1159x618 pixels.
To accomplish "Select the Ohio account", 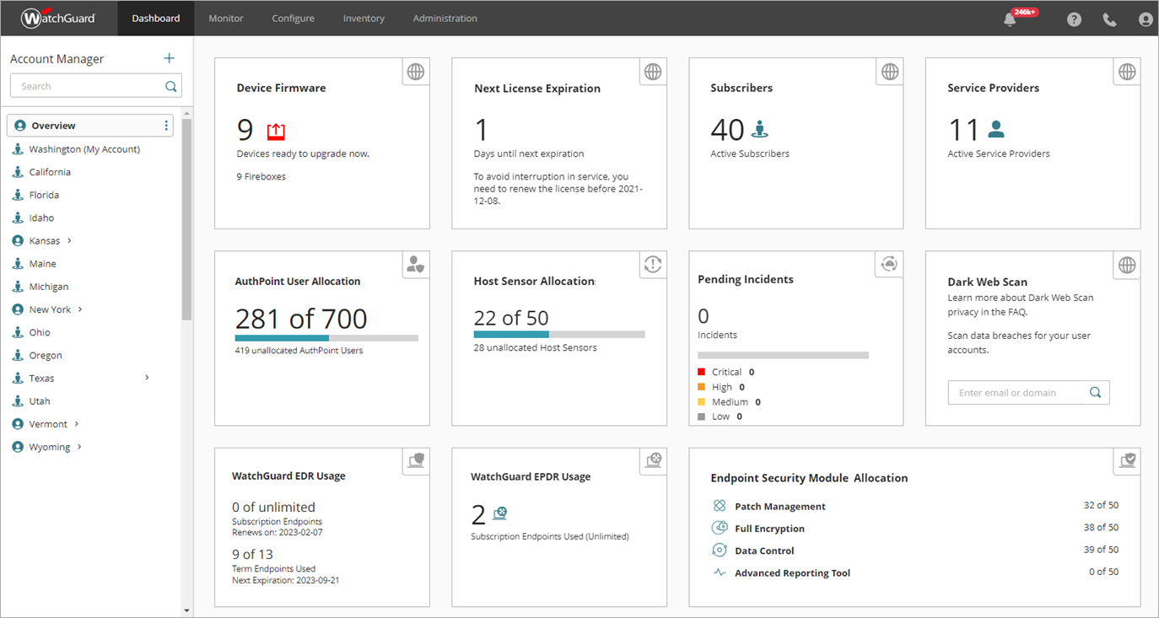I will click(40, 332).
